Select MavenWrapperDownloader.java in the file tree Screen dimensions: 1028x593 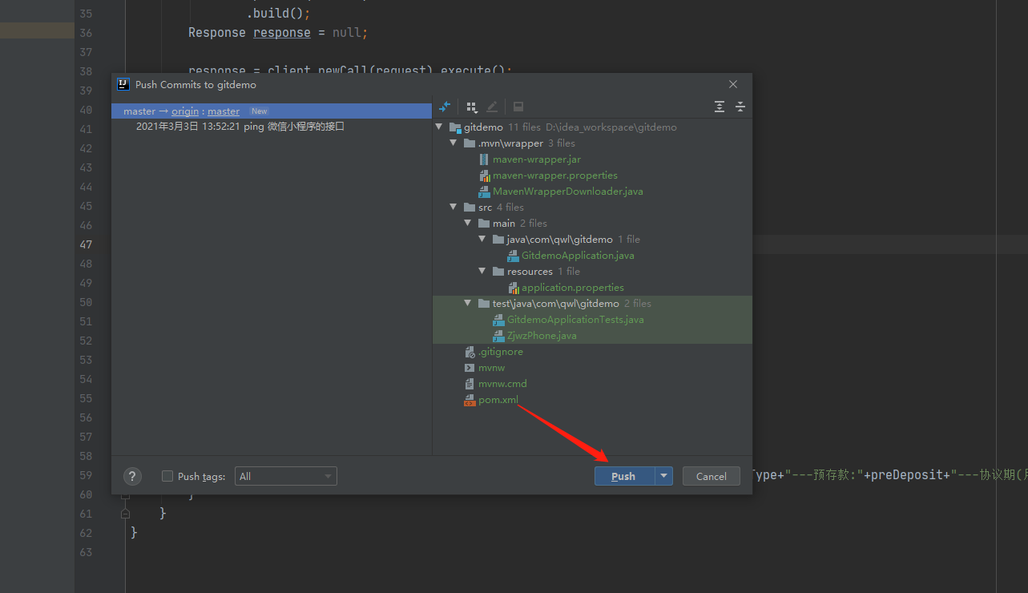pyautogui.click(x=568, y=192)
